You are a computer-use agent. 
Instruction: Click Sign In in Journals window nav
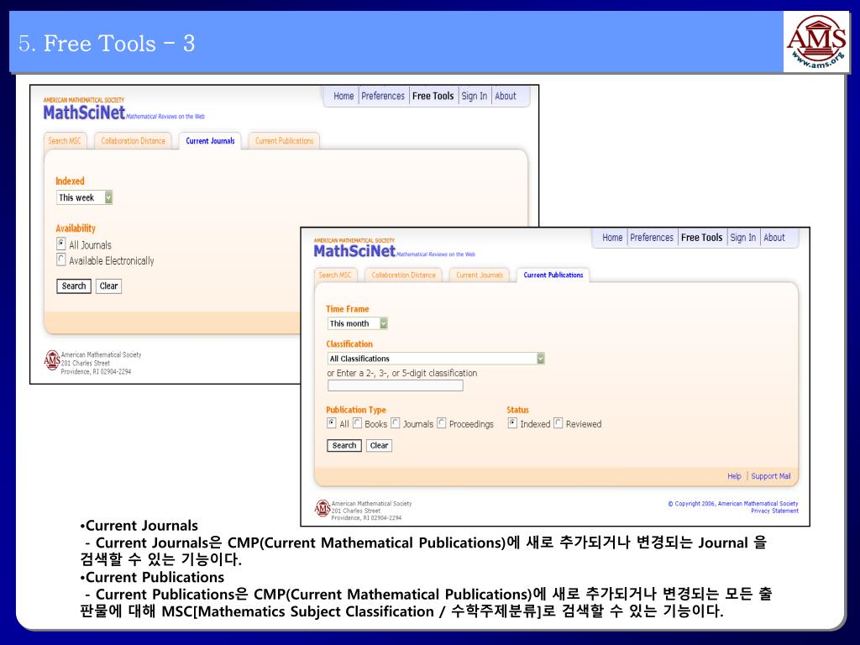(475, 96)
